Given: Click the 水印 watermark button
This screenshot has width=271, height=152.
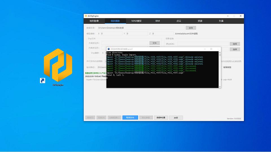Looking at the screenshot, I should (176, 118).
